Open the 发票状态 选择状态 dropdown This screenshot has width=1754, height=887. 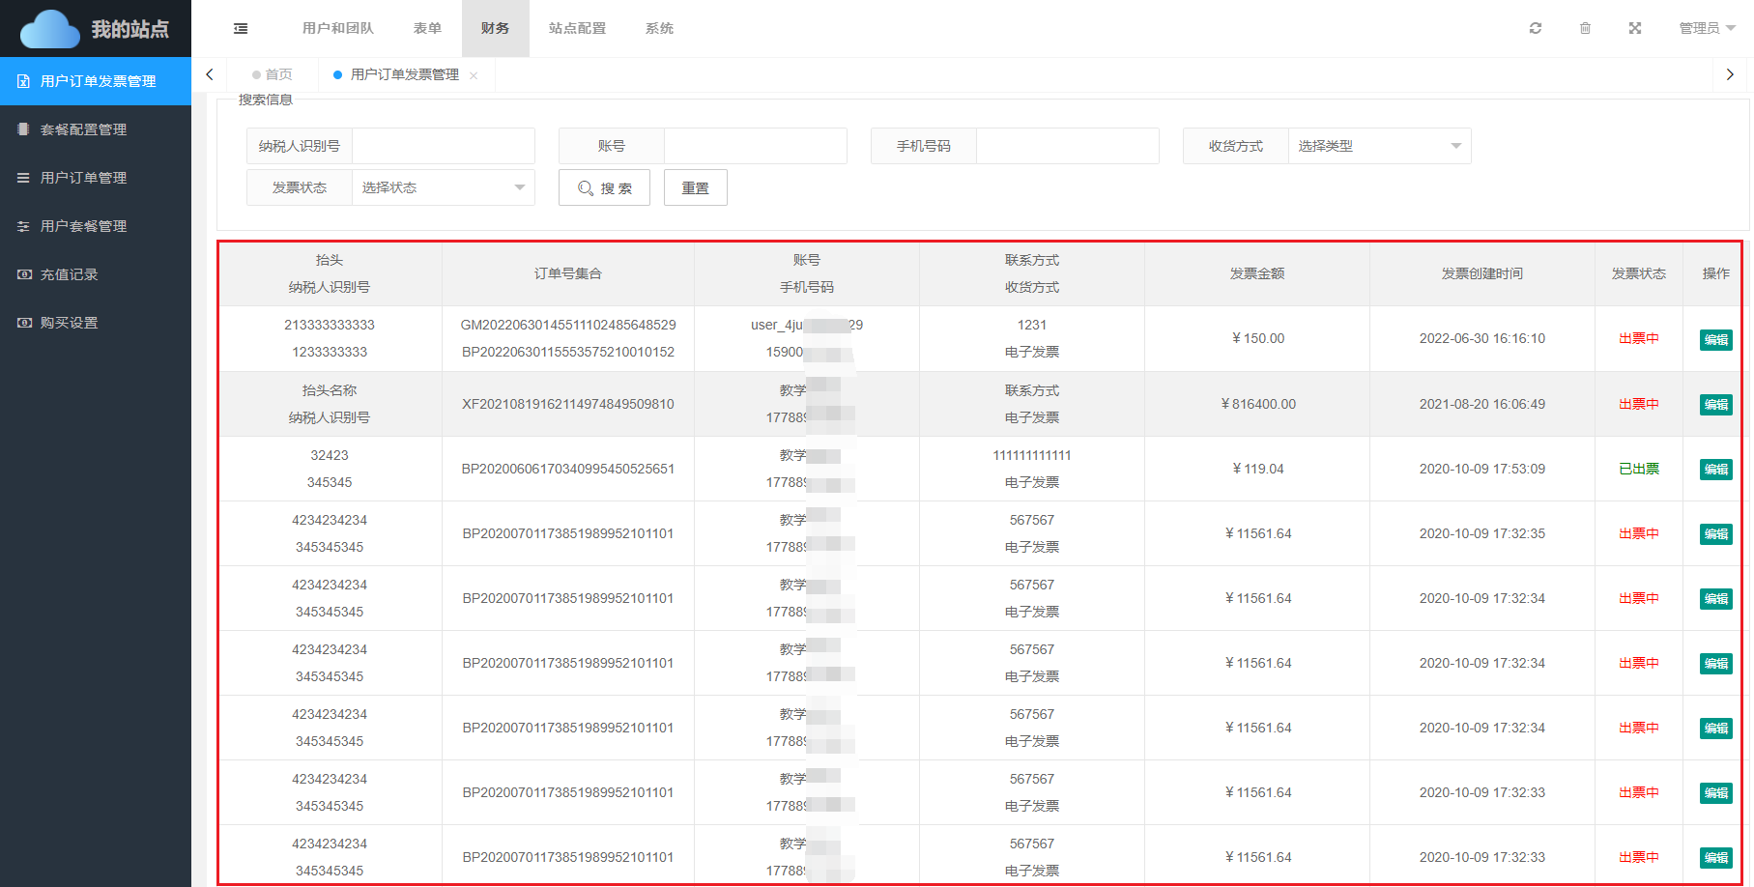[x=443, y=187]
